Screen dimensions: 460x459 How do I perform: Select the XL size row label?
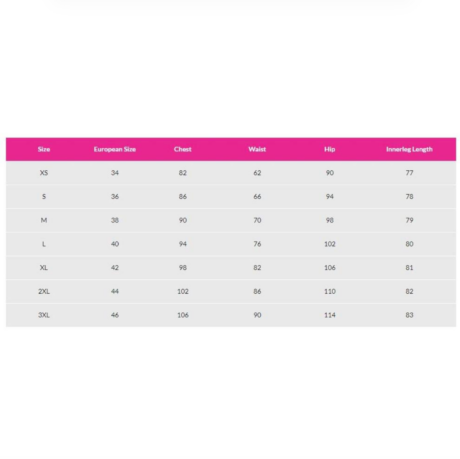(x=44, y=268)
